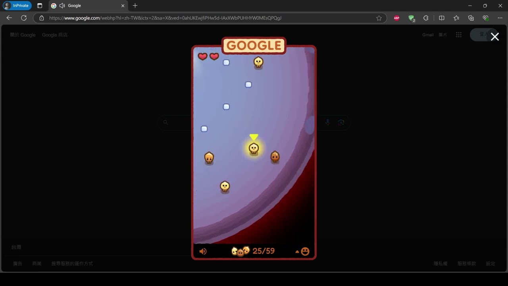Select the Google browser tab
Image resolution: width=508 pixels, height=286 pixels.
point(88,6)
